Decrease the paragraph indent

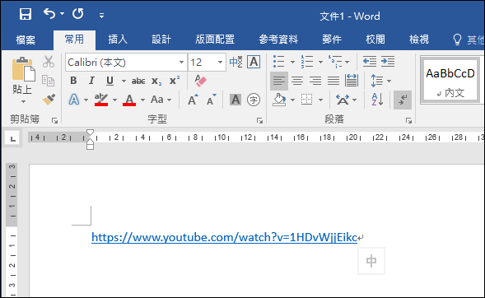(370, 62)
